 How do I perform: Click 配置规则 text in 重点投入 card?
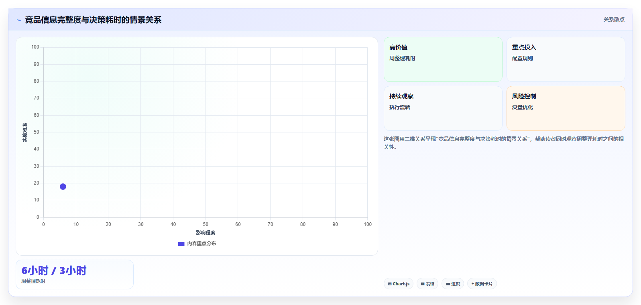tap(523, 58)
